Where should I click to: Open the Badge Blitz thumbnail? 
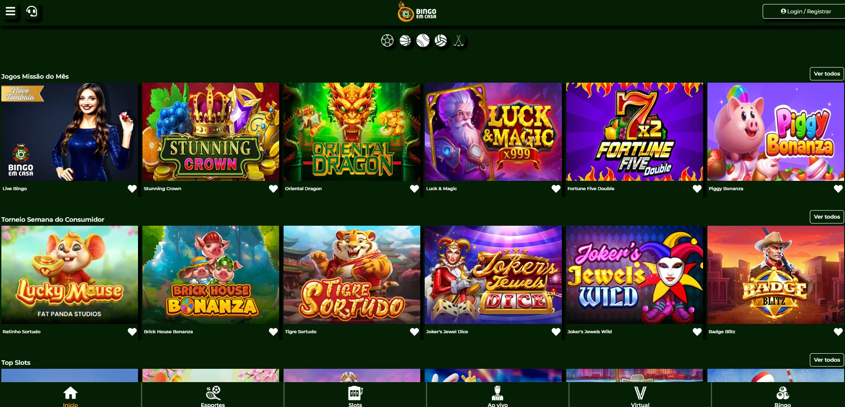[776, 275]
